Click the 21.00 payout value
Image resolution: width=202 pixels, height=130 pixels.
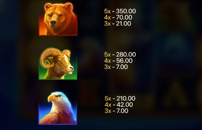tap(123, 24)
